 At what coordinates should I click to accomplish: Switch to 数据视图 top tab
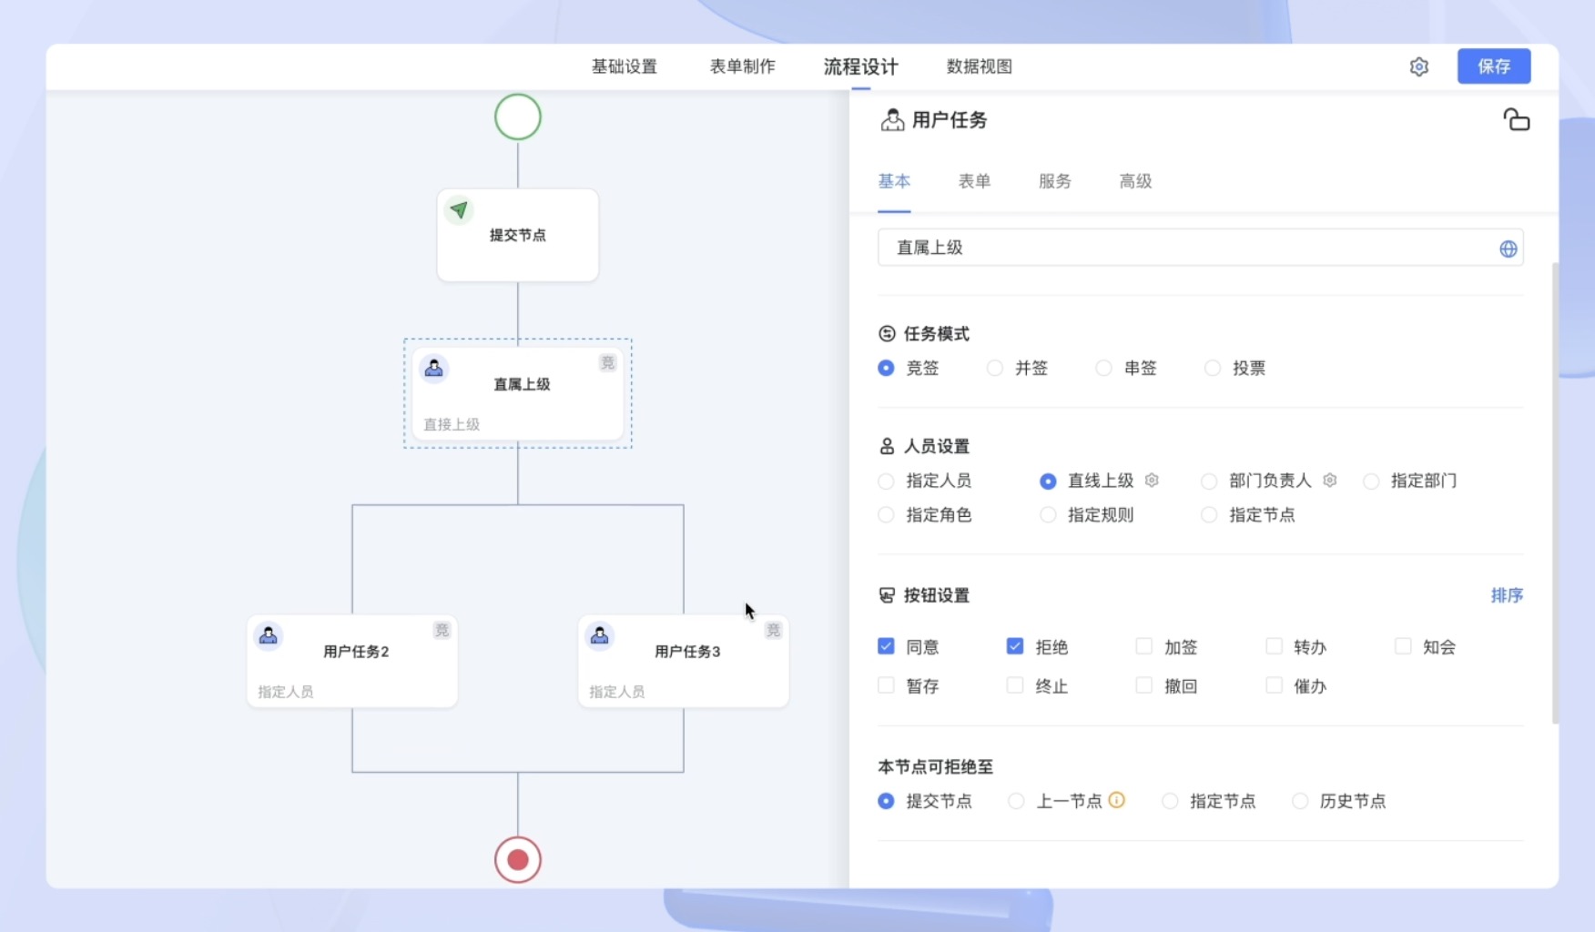[x=980, y=66]
